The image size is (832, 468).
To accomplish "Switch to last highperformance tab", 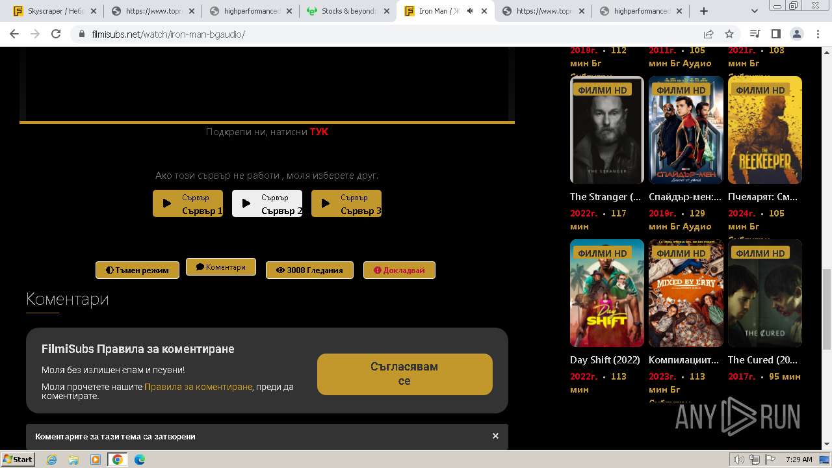I will coord(640,11).
